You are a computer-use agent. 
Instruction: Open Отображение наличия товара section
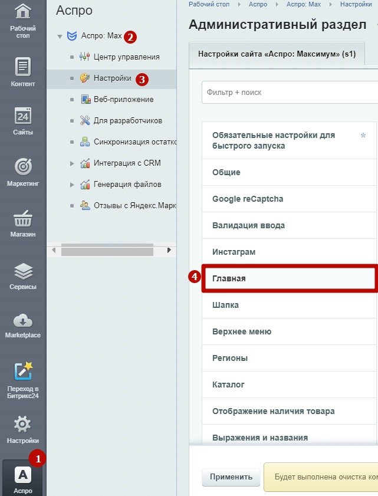pos(289,412)
